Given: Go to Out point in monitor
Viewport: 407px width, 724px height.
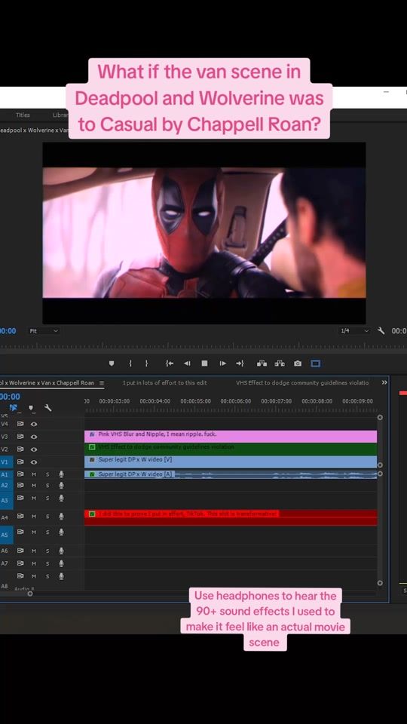Looking at the screenshot, I should point(240,364).
